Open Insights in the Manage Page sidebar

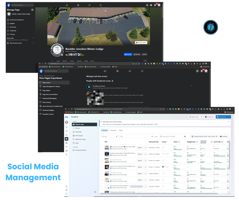(11, 23)
